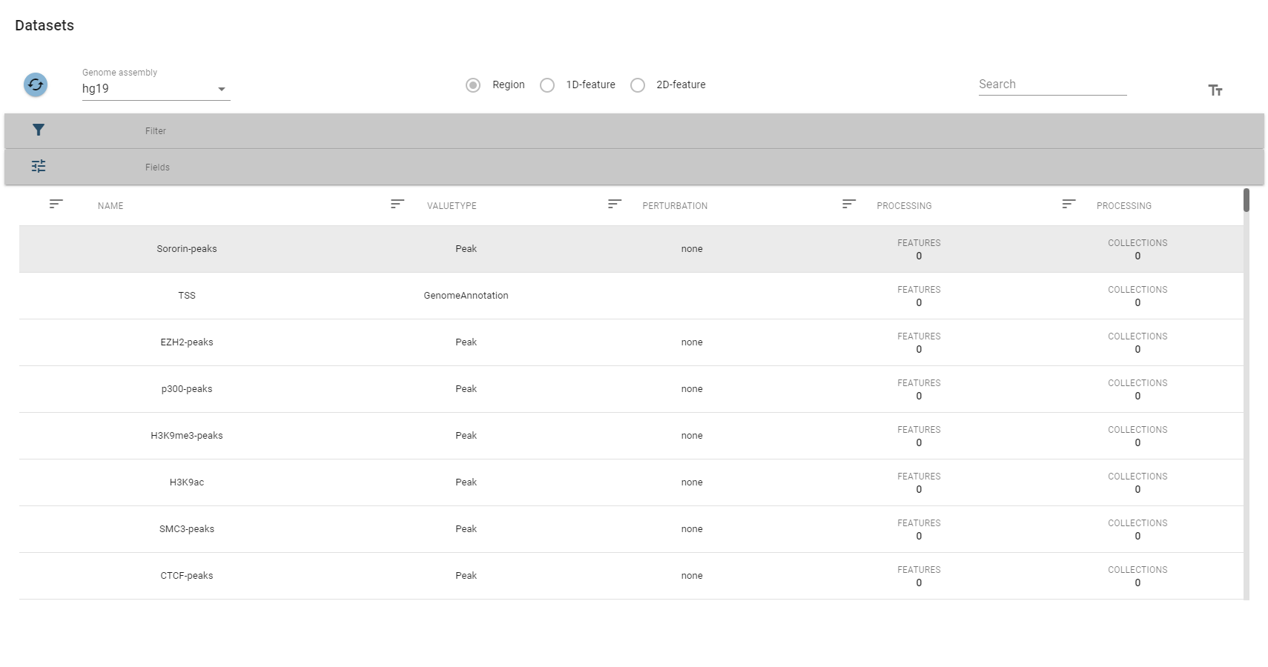Select the Region radio button
The width and height of the screenshot is (1268, 667).
473,85
